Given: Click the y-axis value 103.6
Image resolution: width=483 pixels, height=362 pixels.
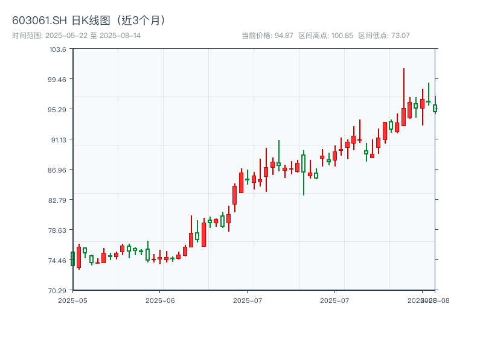Looking at the screenshot, I should pyautogui.click(x=57, y=49).
